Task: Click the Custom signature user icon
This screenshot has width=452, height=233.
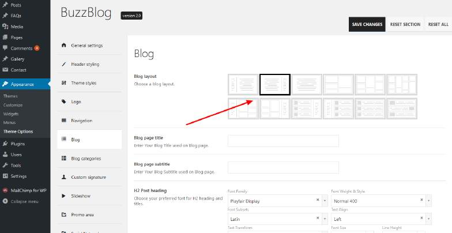Action: click(64, 177)
